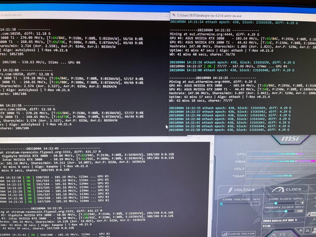Click the up-arrow icon below the GPU name
The image size is (316, 237).
[x=301, y=231]
